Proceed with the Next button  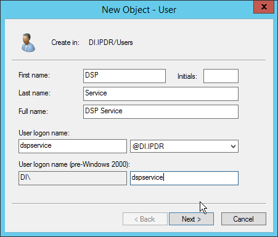(191, 219)
